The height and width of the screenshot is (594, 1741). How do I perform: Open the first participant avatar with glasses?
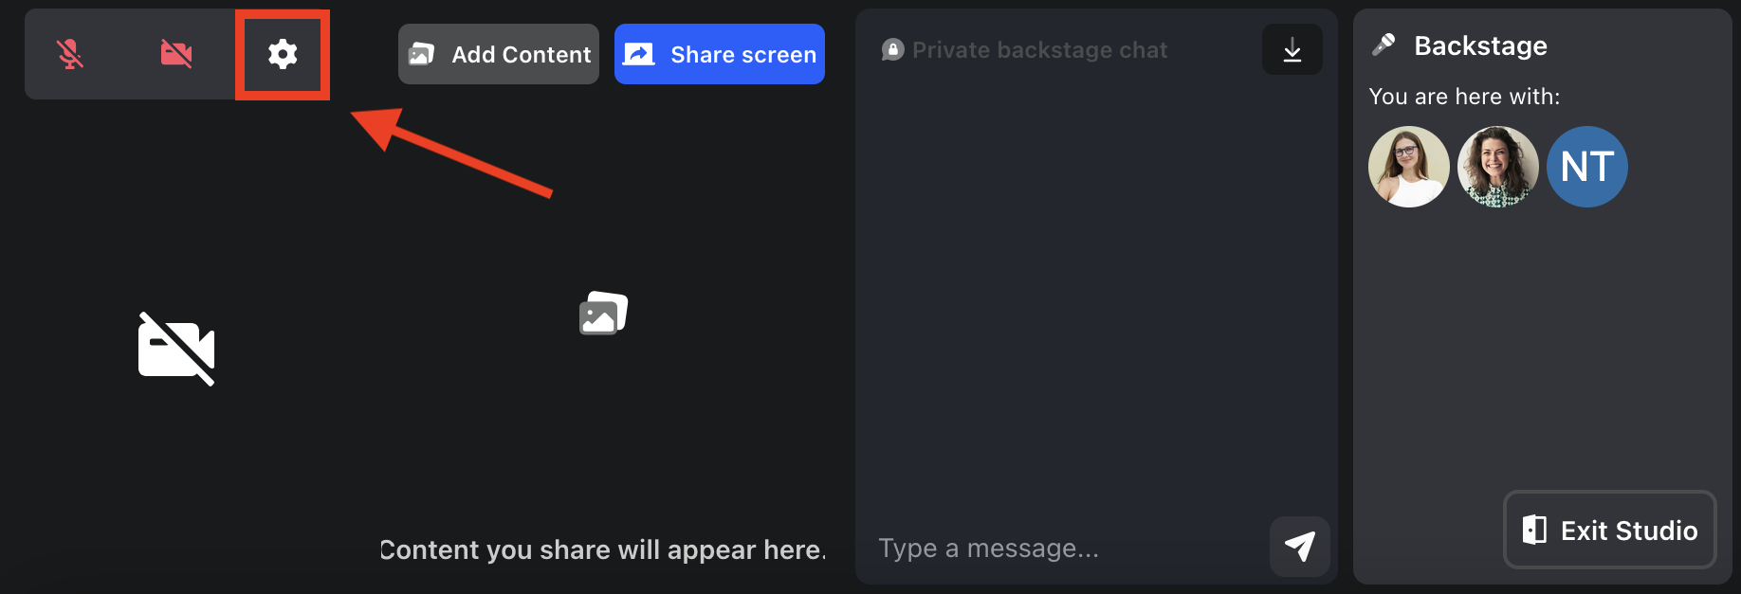1409,167
